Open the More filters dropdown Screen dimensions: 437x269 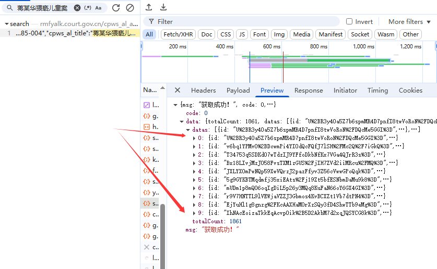click(x=409, y=22)
